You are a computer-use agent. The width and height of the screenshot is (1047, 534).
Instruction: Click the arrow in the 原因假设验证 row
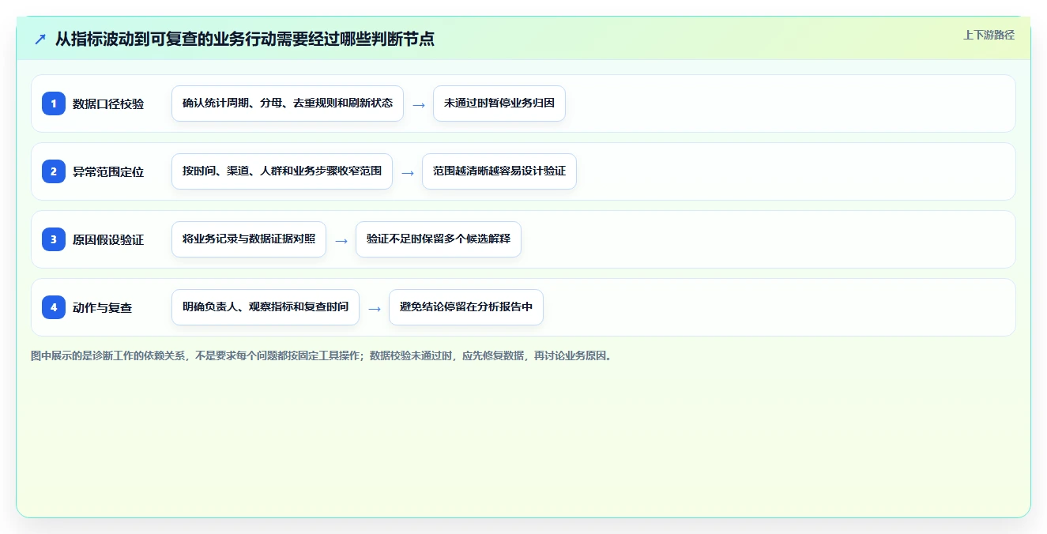(341, 240)
